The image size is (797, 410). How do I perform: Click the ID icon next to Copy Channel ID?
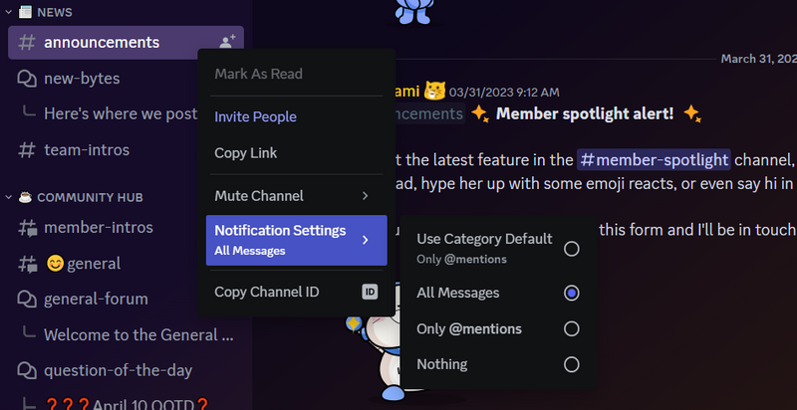(370, 292)
